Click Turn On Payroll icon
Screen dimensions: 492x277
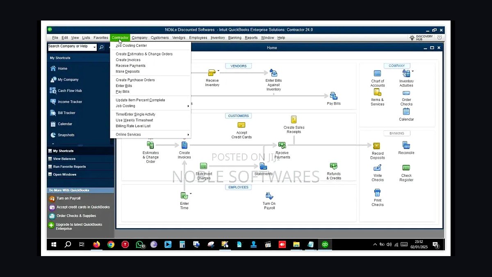click(269, 196)
